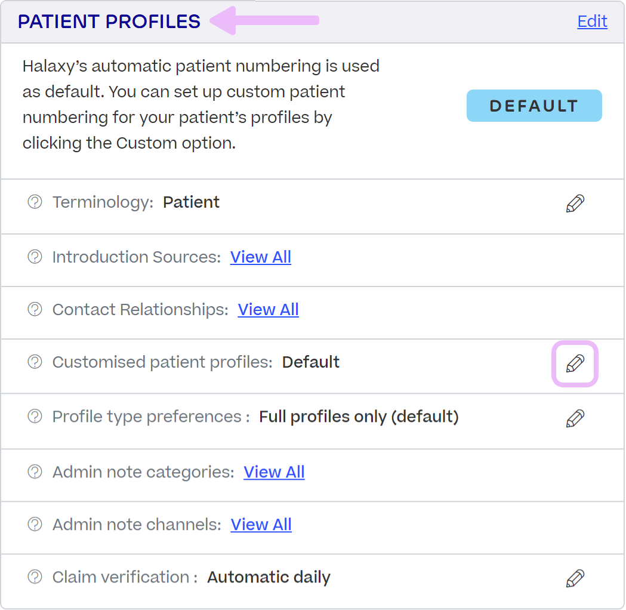Viewport: 626px width, 610px height.
Task: Open help icon beside Customised patient profiles
Action: click(x=34, y=361)
